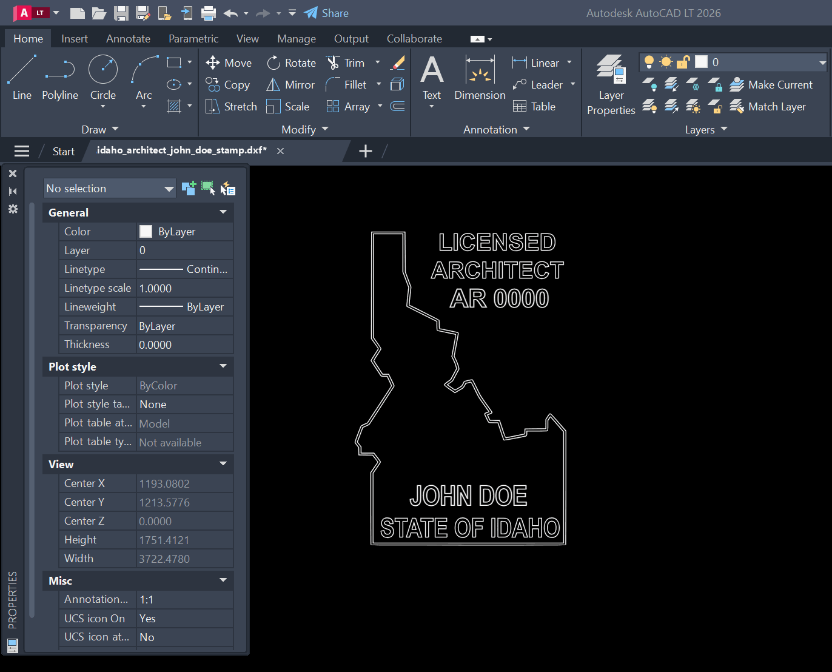Activate the Scale command
The height and width of the screenshot is (672, 832).
coord(288,107)
